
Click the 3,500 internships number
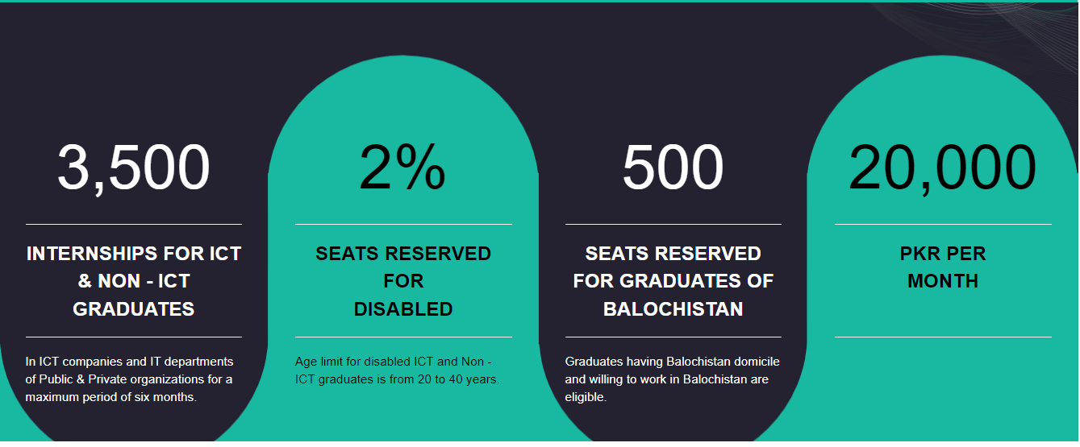click(x=134, y=168)
